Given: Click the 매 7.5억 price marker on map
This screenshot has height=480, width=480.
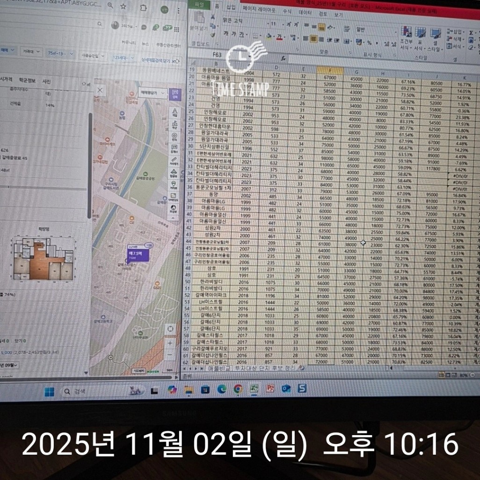Looking at the screenshot, I should pos(138,255).
